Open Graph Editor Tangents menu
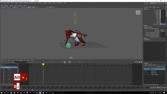Image resolution: width=167 pixels, height=94 pixels. tap(21, 60)
